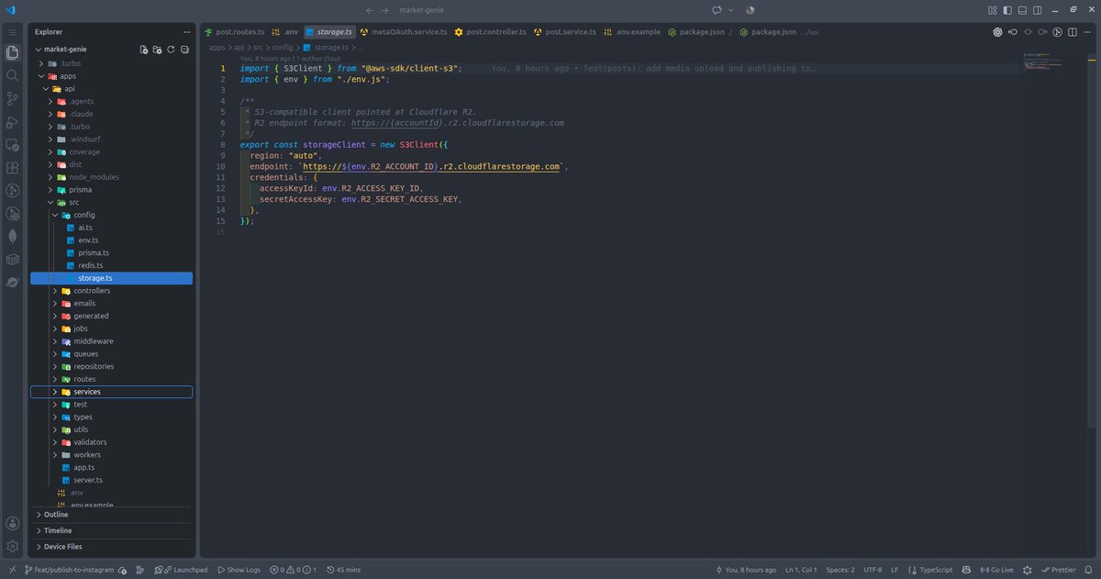Toggle the bottom panel visibility
Screen dimensions: 1101x579
(x=1023, y=10)
